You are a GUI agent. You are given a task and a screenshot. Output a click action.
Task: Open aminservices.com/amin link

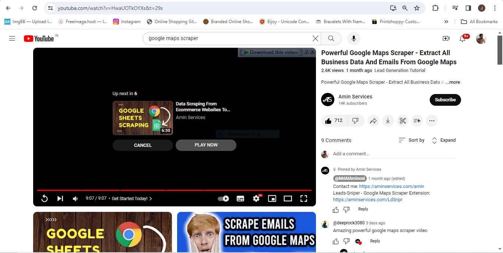pos(391,187)
